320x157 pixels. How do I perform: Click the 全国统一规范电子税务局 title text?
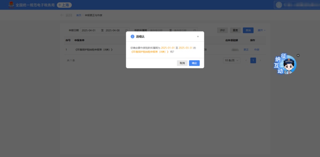35,5
